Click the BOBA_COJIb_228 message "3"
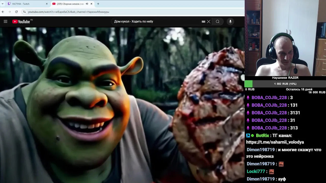 point(291,98)
